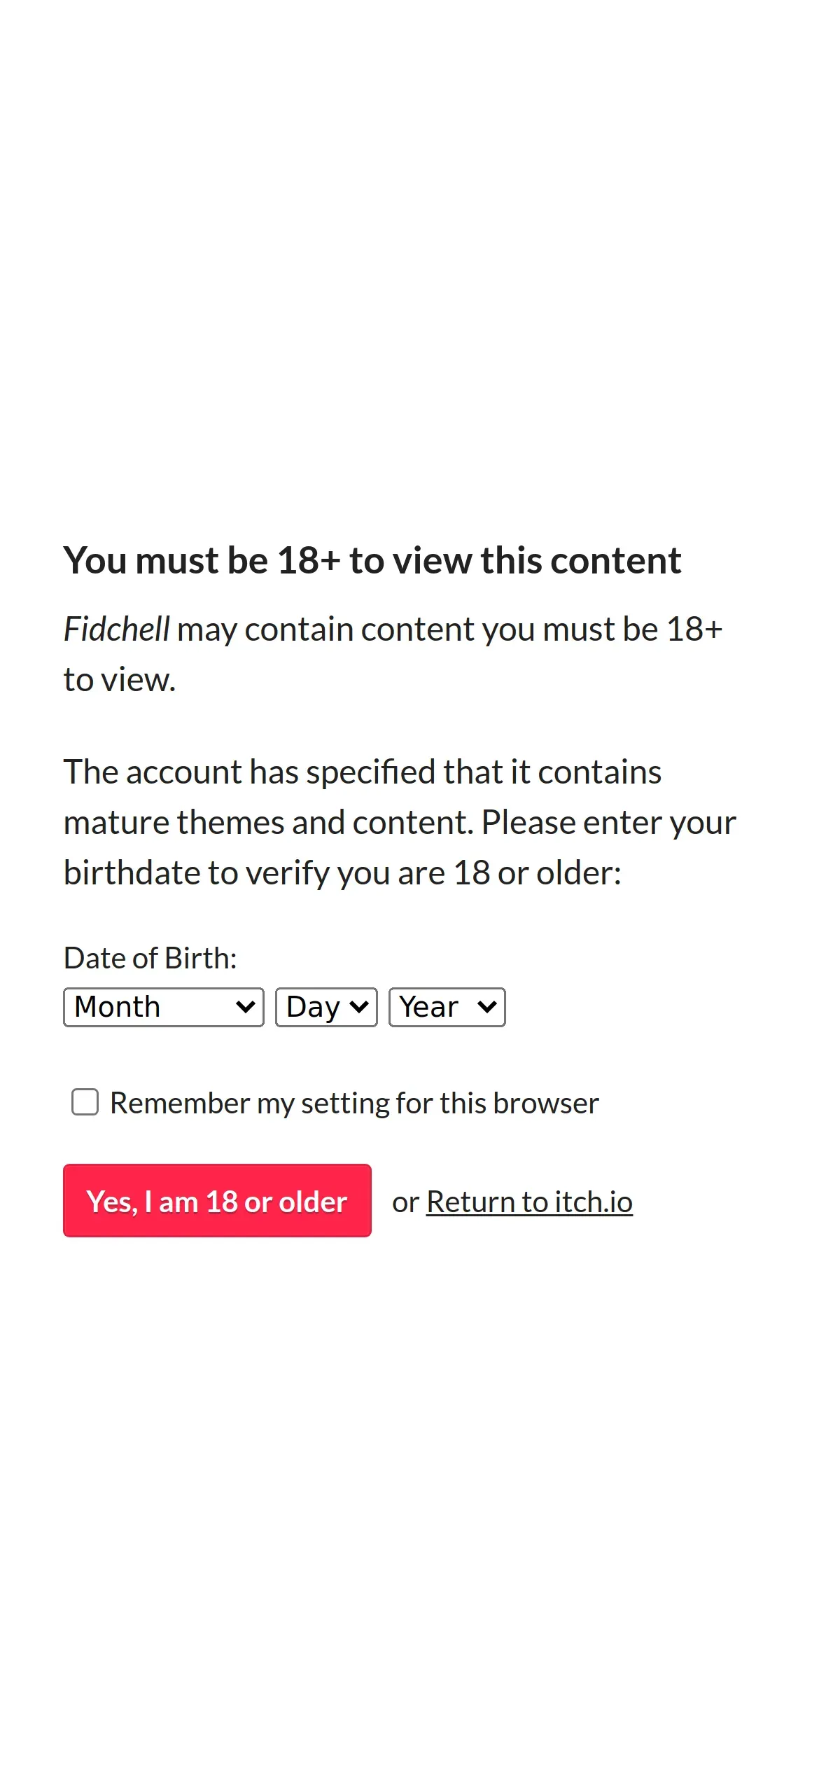Click the "You must be 18+" heading
The width and height of the screenshot is (819, 1773).
(372, 560)
